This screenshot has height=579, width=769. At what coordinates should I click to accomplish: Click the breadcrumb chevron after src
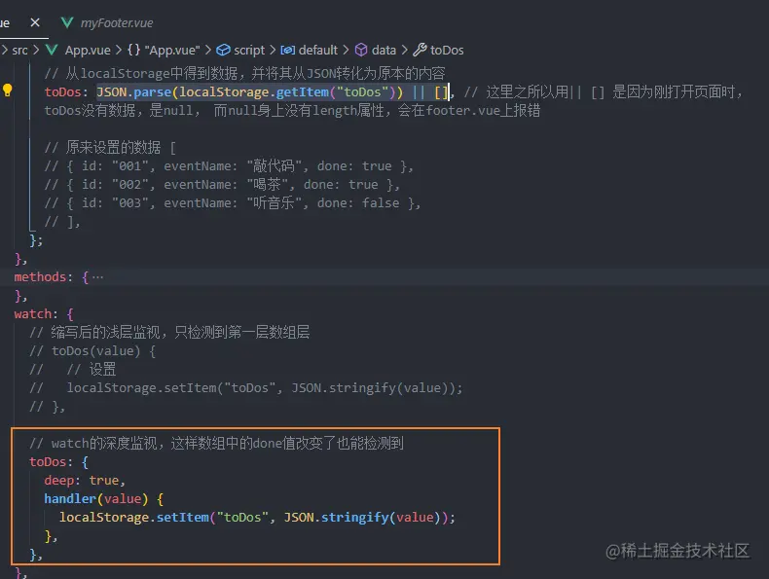click(36, 50)
